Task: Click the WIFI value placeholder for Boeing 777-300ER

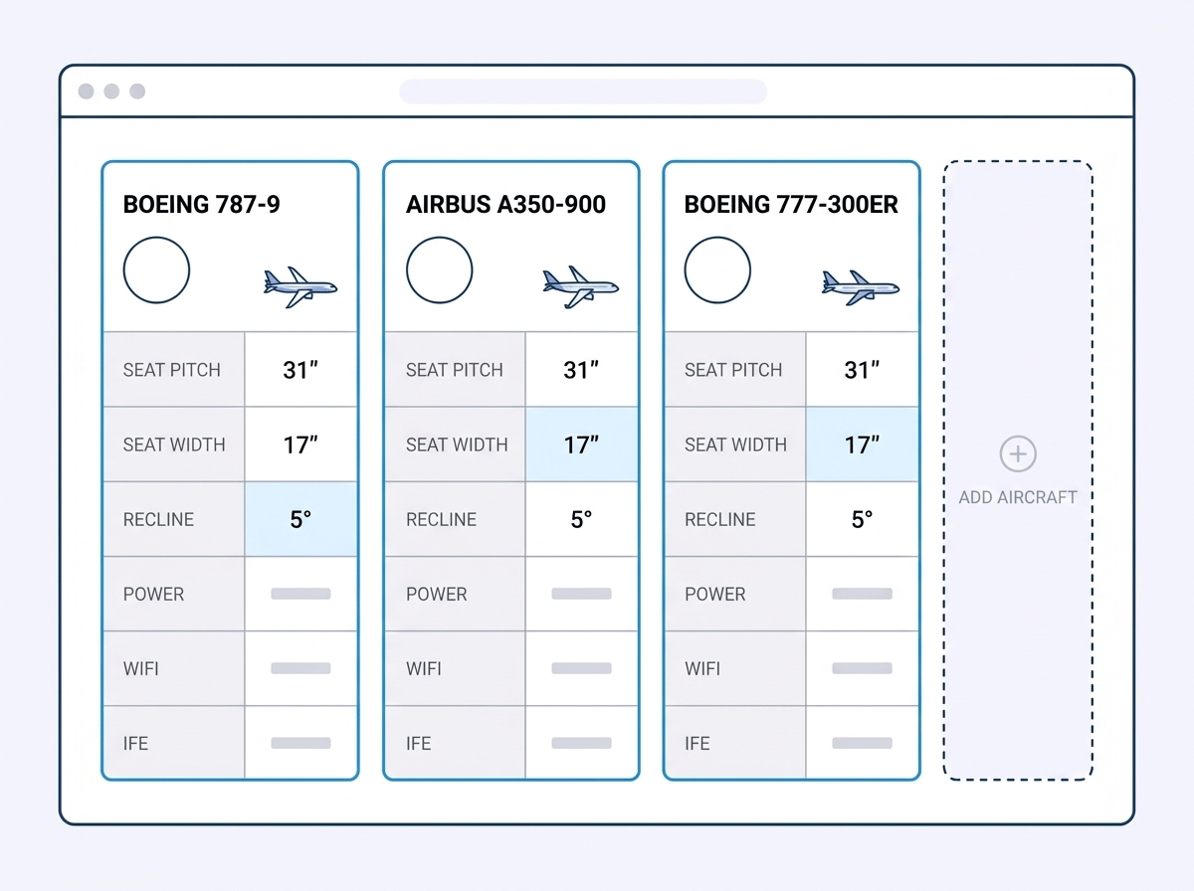Action: tap(862, 668)
